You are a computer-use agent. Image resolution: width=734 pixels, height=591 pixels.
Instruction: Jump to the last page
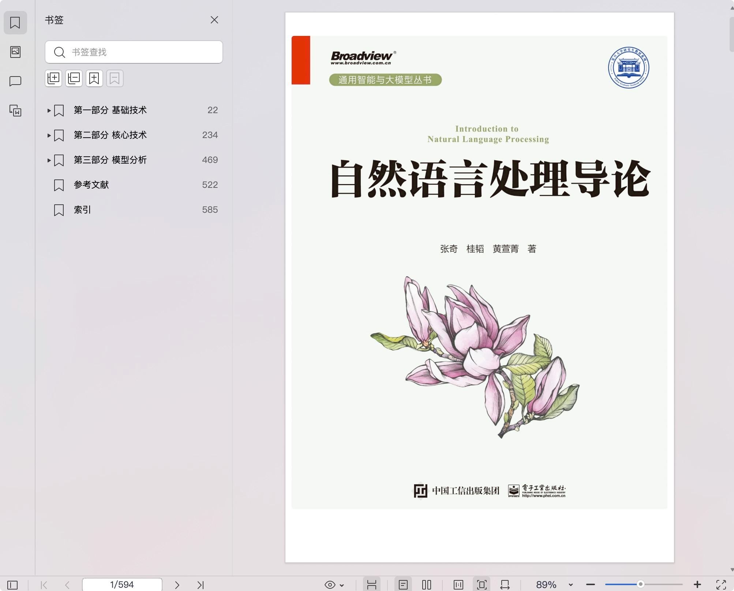pos(201,585)
